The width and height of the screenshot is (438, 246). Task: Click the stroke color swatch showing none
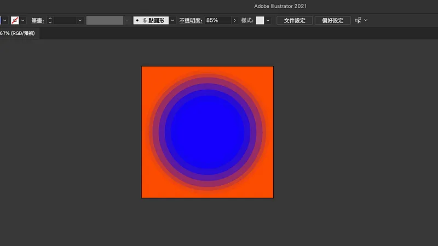tap(15, 20)
